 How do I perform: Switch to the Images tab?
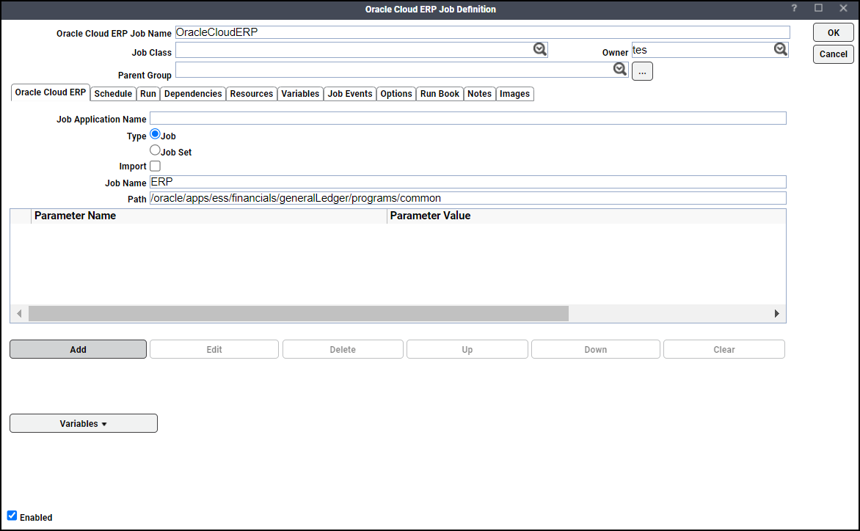pyautogui.click(x=514, y=94)
